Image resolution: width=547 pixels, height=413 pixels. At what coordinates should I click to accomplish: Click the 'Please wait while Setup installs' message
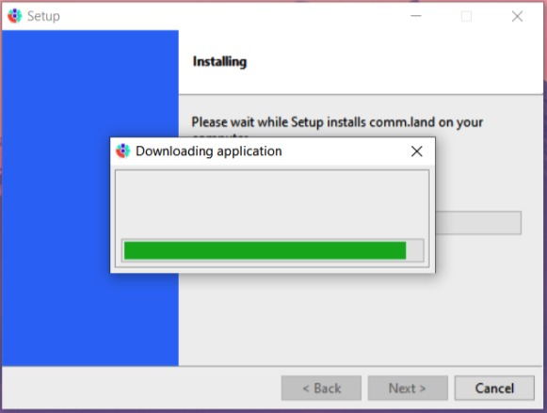(x=337, y=122)
